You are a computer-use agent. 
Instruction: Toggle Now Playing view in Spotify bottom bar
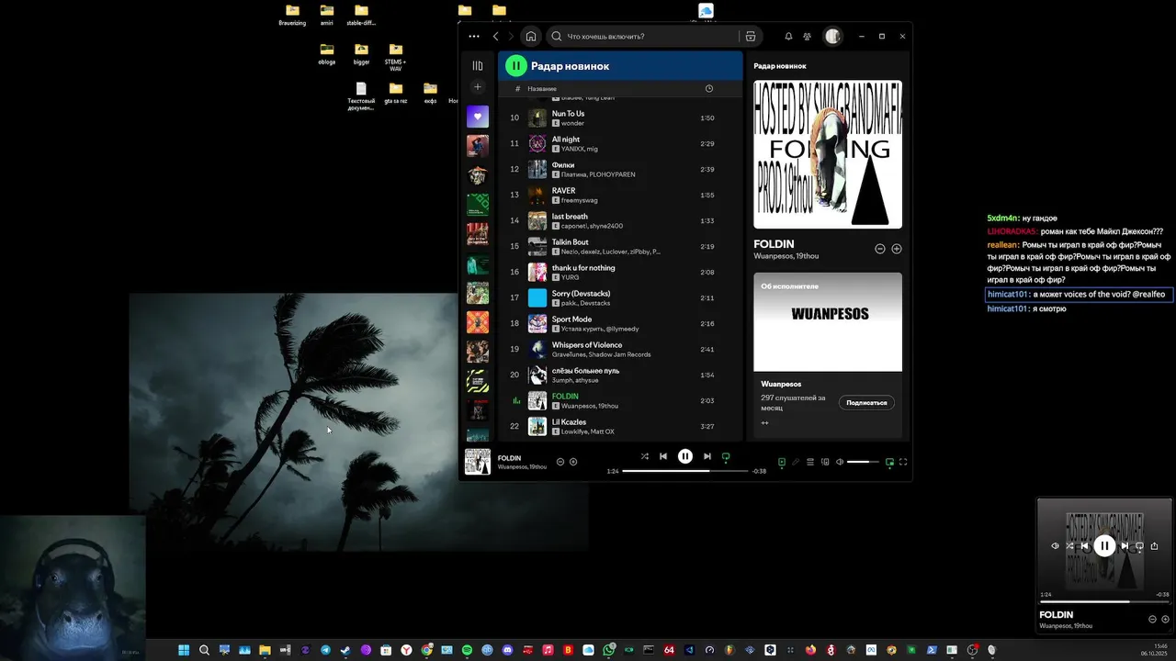point(782,462)
